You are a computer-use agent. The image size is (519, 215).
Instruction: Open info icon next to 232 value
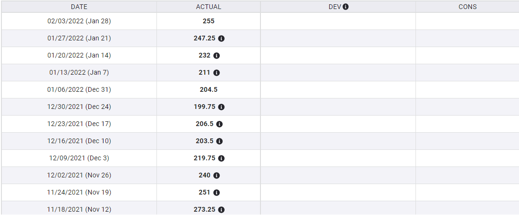[217, 56]
